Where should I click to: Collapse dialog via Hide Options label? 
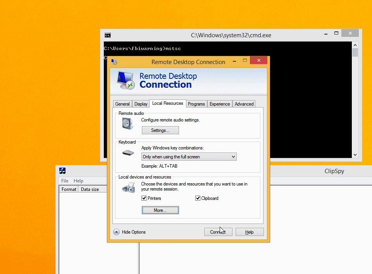[134, 232]
